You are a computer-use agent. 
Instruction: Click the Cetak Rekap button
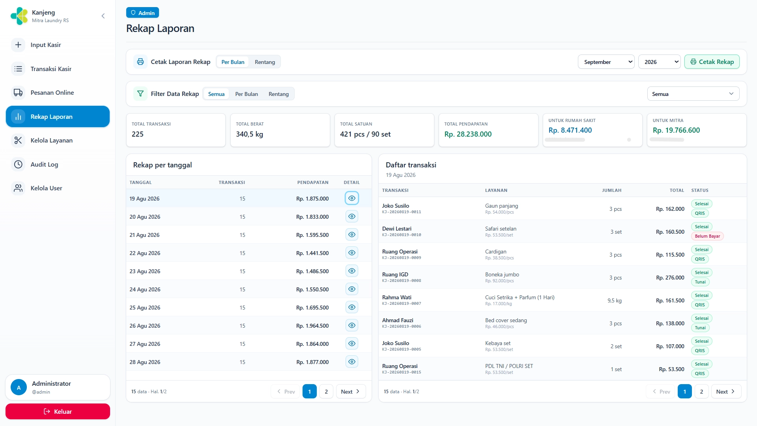712,62
